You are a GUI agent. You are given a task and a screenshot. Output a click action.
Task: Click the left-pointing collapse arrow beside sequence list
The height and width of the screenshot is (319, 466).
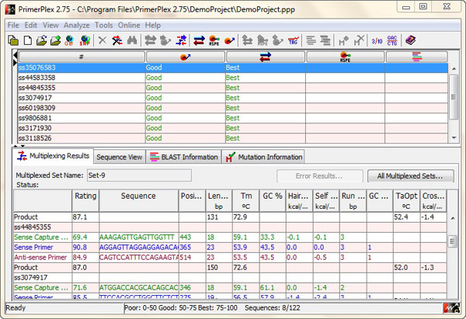(x=16, y=55)
